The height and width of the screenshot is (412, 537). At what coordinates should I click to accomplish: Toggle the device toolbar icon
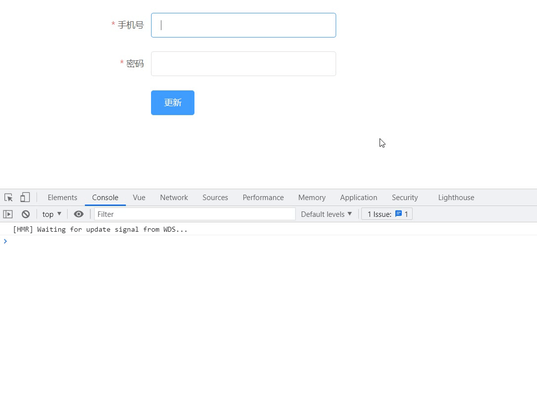pyautogui.click(x=25, y=197)
